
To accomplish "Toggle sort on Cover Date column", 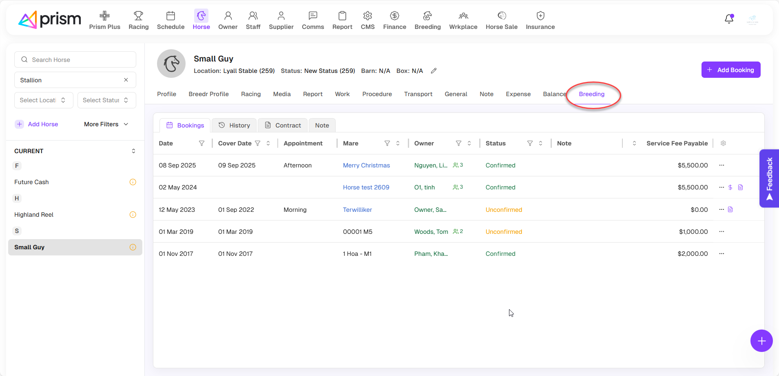I will [x=268, y=143].
